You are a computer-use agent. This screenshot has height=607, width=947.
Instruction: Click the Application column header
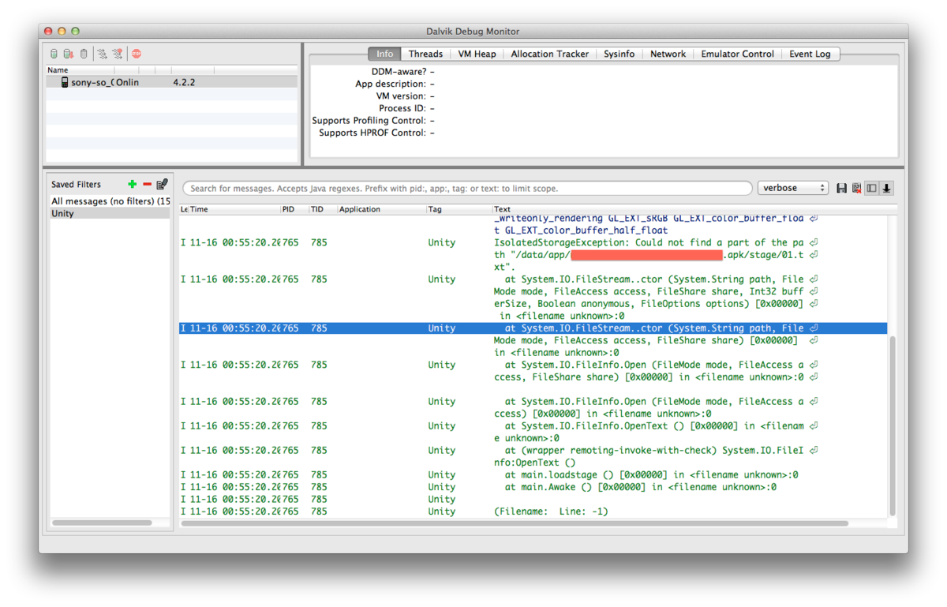[382, 209]
